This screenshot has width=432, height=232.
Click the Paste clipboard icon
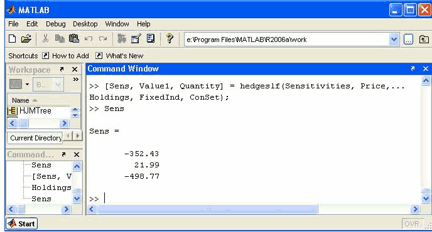(x=74, y=38)
